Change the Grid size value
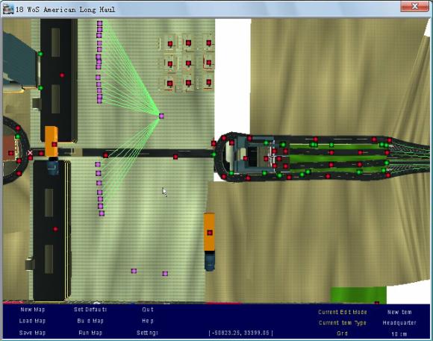Viewport: 433px width, 341px height. (399, 334)
